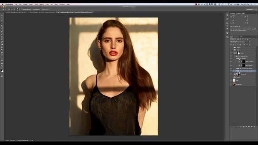Click the foreground color swatch

coord(2,70)
